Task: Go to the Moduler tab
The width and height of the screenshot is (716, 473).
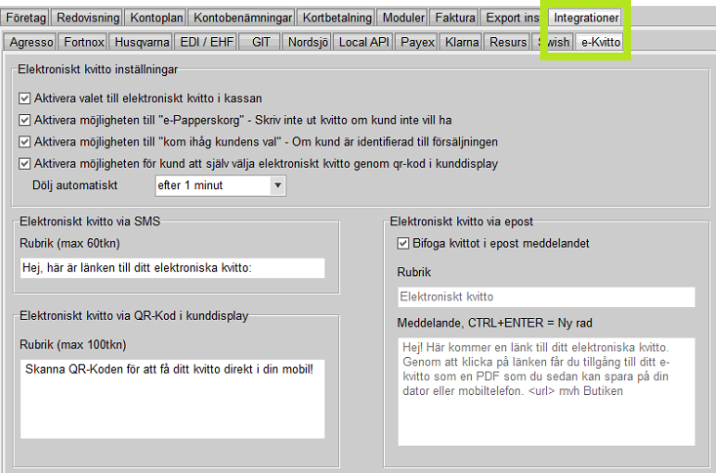Action: click(x=403, y=18)
